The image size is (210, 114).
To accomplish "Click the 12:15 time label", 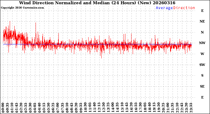I will (100, 108).
